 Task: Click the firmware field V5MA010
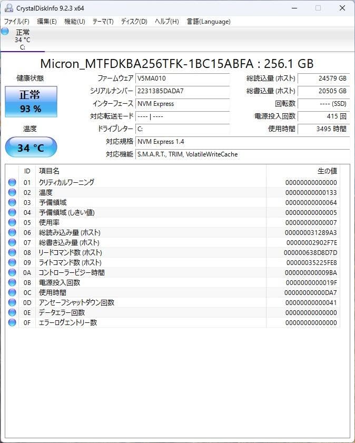click(182, 78)
